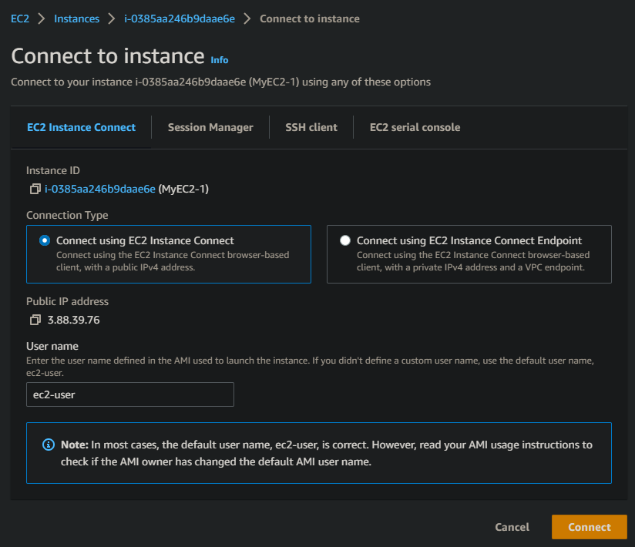Select Connect using EC2 Instance Connect Endpoint radio

click(345, 240)
